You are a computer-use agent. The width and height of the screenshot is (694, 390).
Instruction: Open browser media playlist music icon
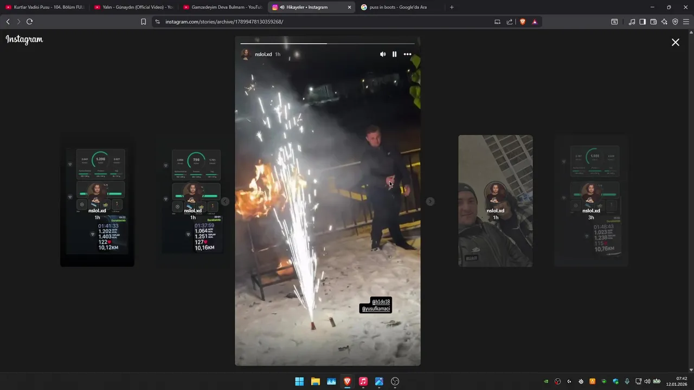point(632,22)
